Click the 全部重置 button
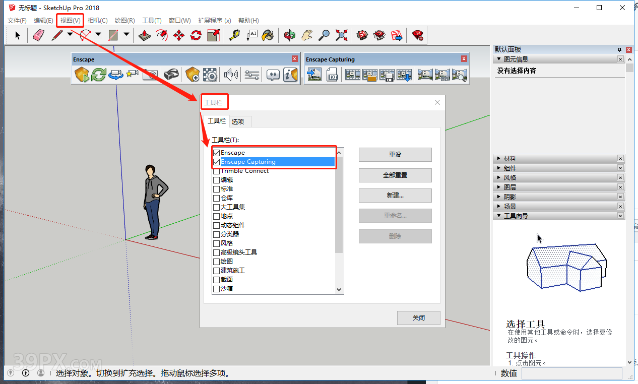Viewport: 638px width, 384px height. coord(395,175)
